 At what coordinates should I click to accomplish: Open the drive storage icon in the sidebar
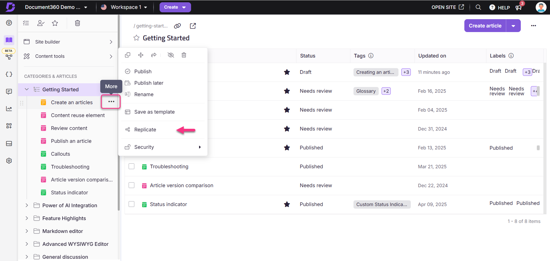pos(9,143)
